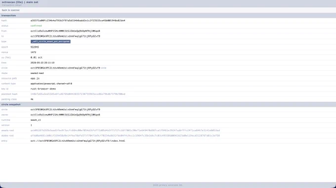336x188 pixels.
Task: Click the highlighted circle_asset_put_encrypted type badge
Action: [50, 41]
